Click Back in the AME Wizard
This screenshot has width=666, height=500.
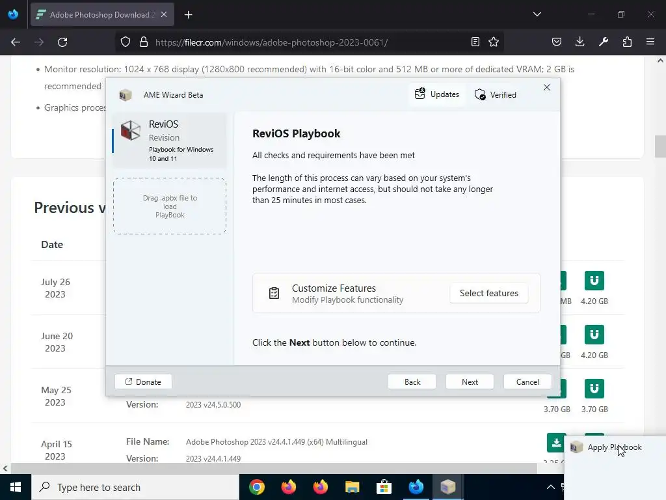tap(412, 382)
